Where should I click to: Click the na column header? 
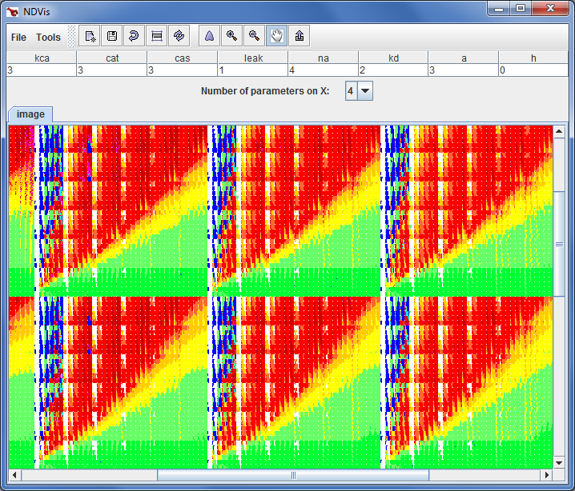point(323,58)
